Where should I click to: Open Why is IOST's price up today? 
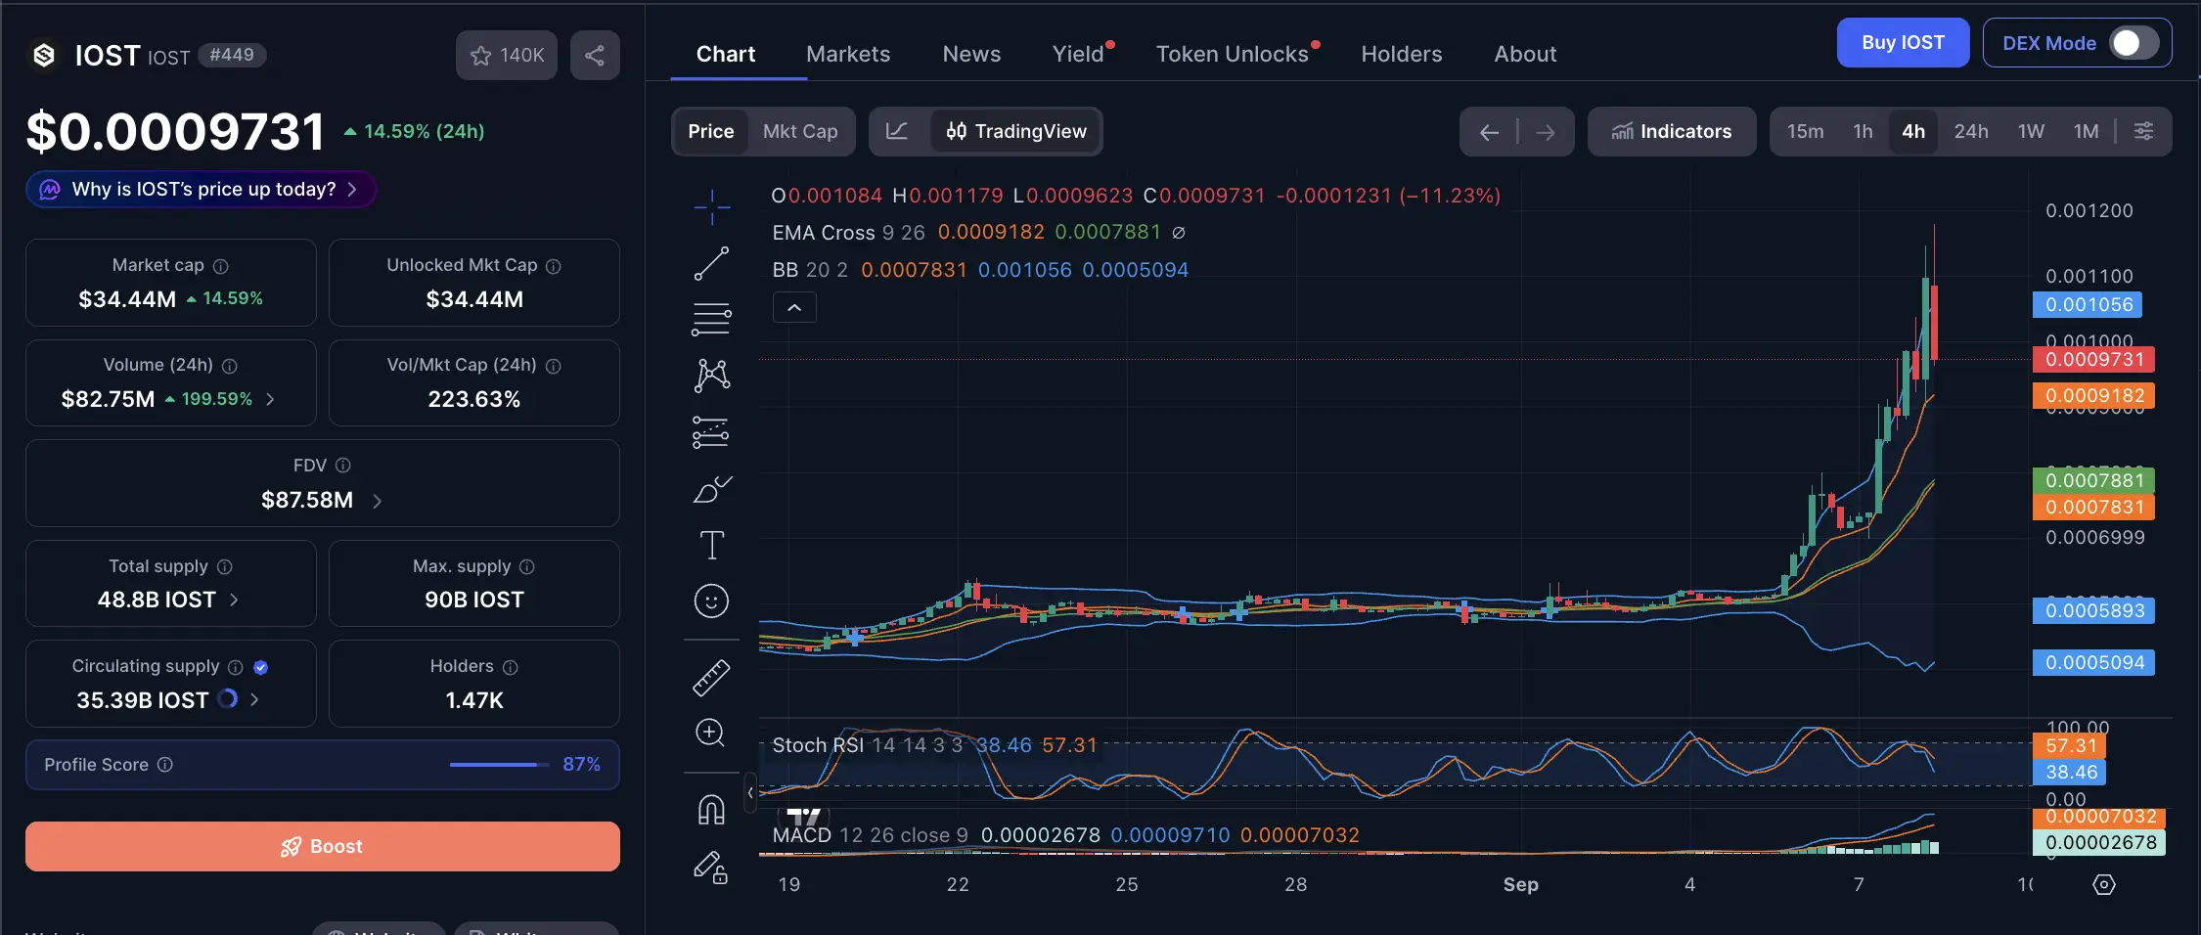201,189
